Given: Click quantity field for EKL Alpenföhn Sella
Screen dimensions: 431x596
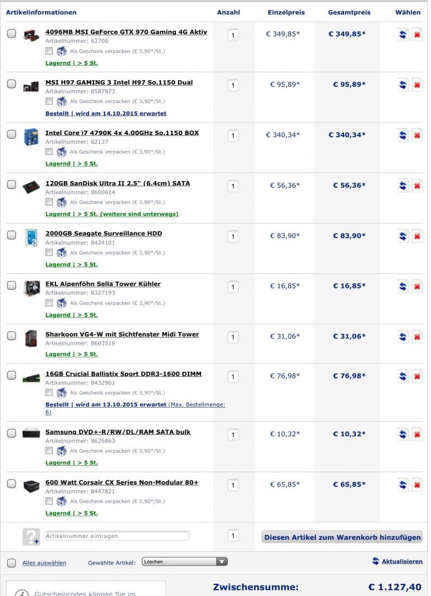Looking at the screenshot, I should [x=233, y=287].
